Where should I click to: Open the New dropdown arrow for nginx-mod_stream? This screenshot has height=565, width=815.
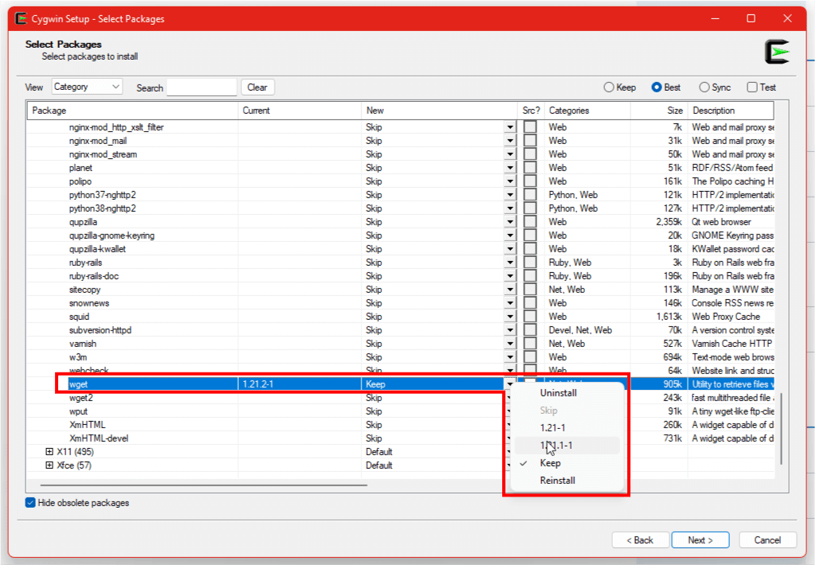click(x=510, y=154)
